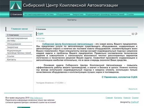Click the article heading СЦКА
Screen dimensions: 144x108
[x=40, y=34]
